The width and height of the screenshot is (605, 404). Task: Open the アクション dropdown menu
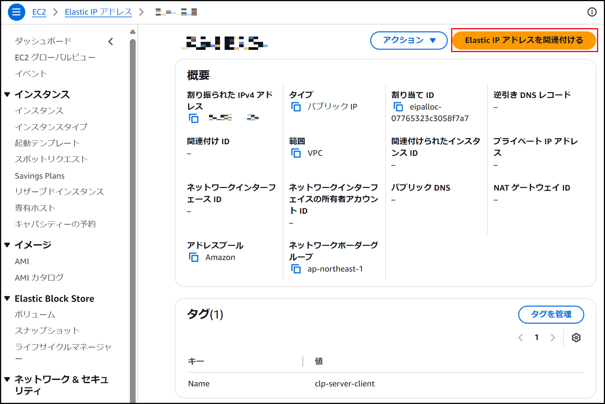[409, 40]
